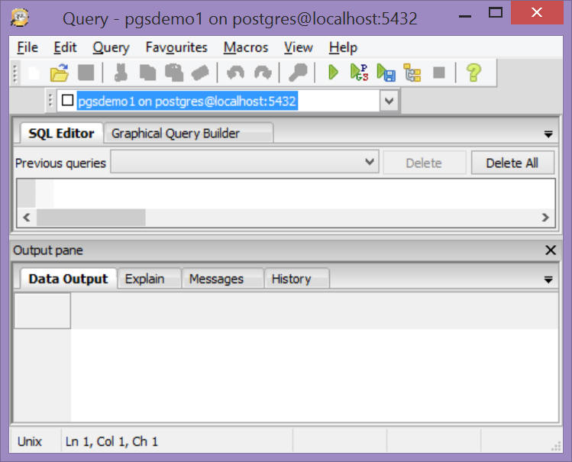The width and height of the screenshot is (572, 462).
Task: Click the Cut scissors icon
Action: [121, 73]
